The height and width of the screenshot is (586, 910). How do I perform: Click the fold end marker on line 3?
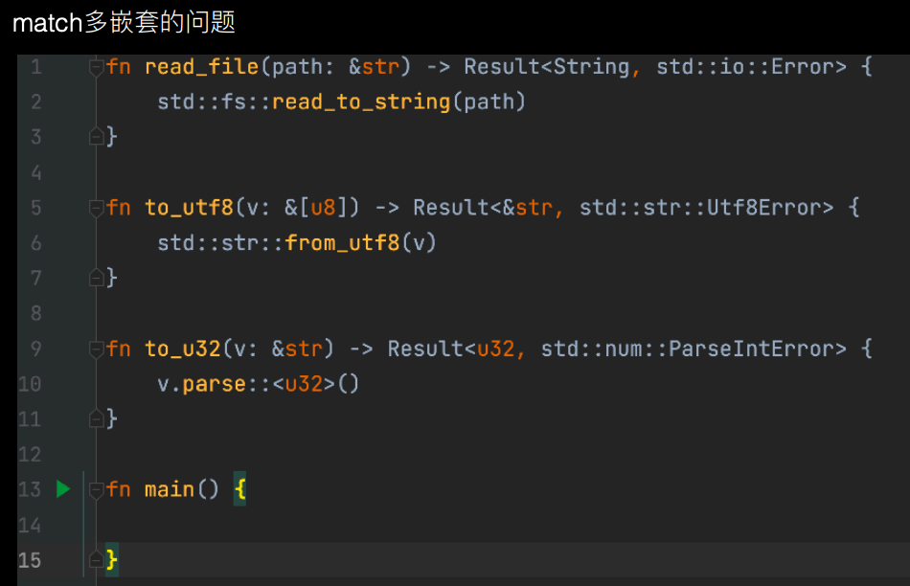(x=96, y=137)
